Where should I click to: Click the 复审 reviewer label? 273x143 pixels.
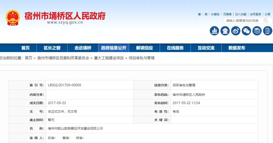point(66,138)
